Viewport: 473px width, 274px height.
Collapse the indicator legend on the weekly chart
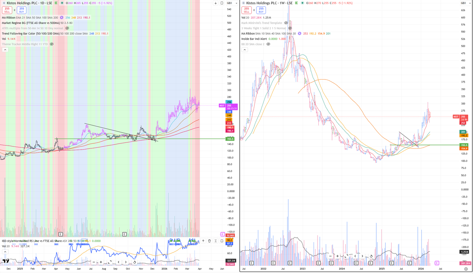[245, 50]
